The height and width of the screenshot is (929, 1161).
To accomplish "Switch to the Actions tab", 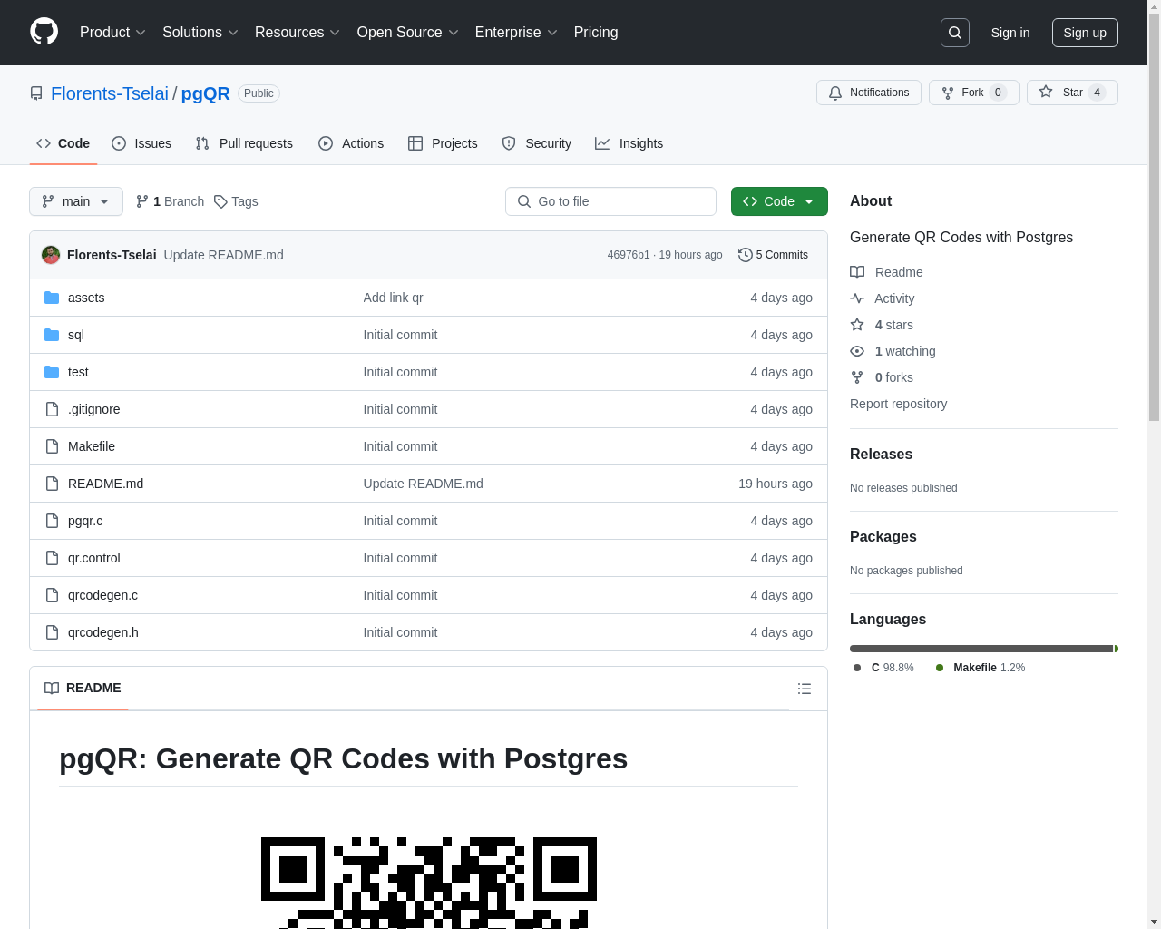I will [x=351, y=143].
